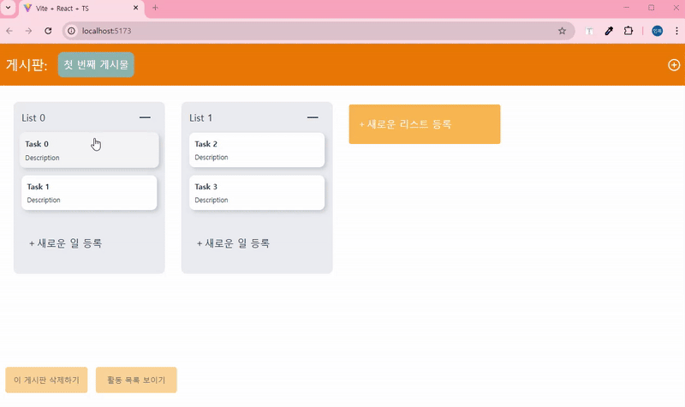Screen dimensions: 685x407
Task: Go forward in browser history
Action: pos(28,31)
